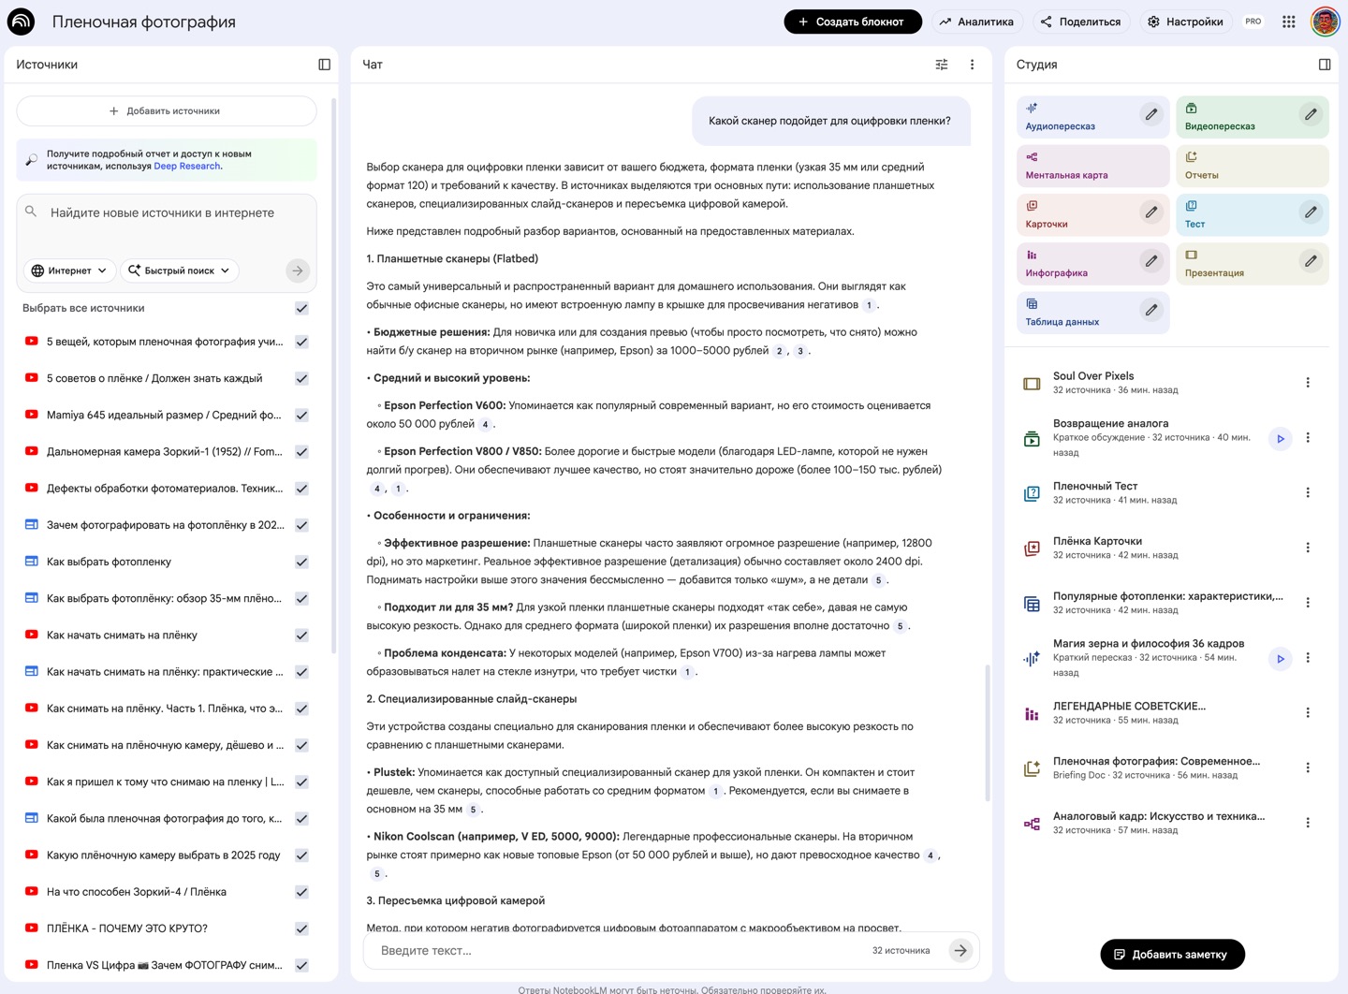Click the 'Поделиться' share button
The width and height of the screenshot is (1348, 994).
point(1080,22)
